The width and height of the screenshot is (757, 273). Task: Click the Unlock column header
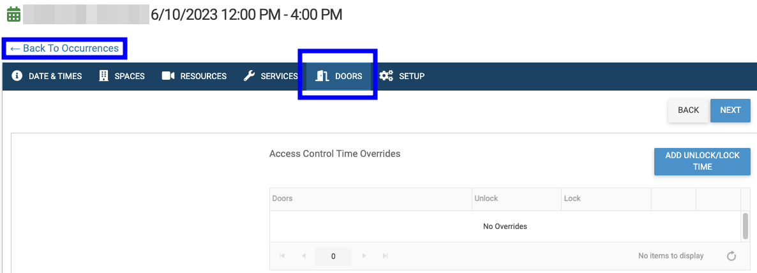click(x=516, y=198)
